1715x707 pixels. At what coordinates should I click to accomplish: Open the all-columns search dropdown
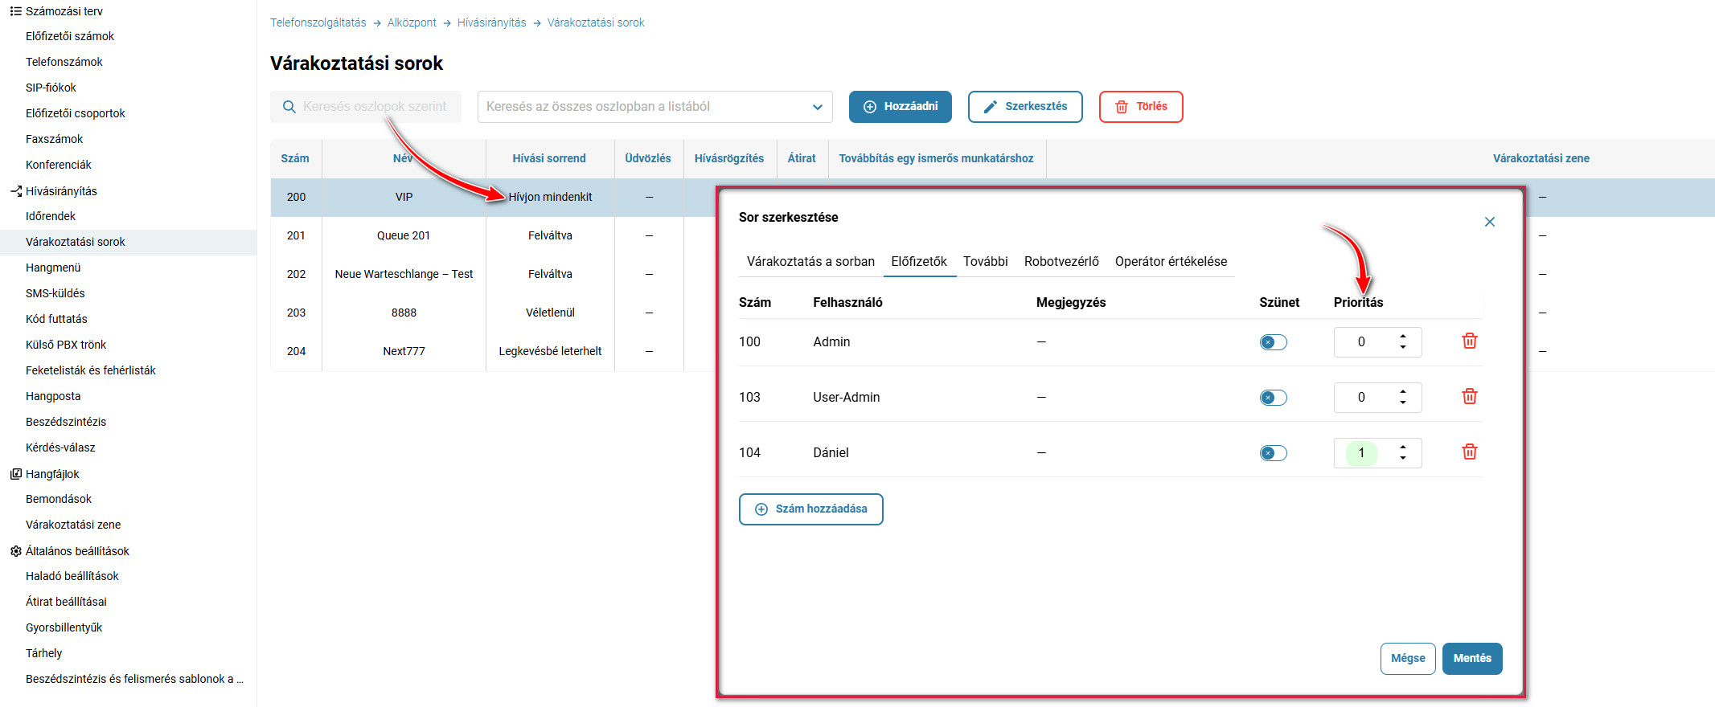[x=817, y=107]
